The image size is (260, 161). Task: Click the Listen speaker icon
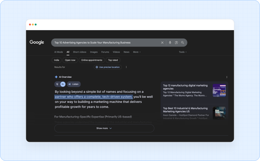click(x=70, y=84)
